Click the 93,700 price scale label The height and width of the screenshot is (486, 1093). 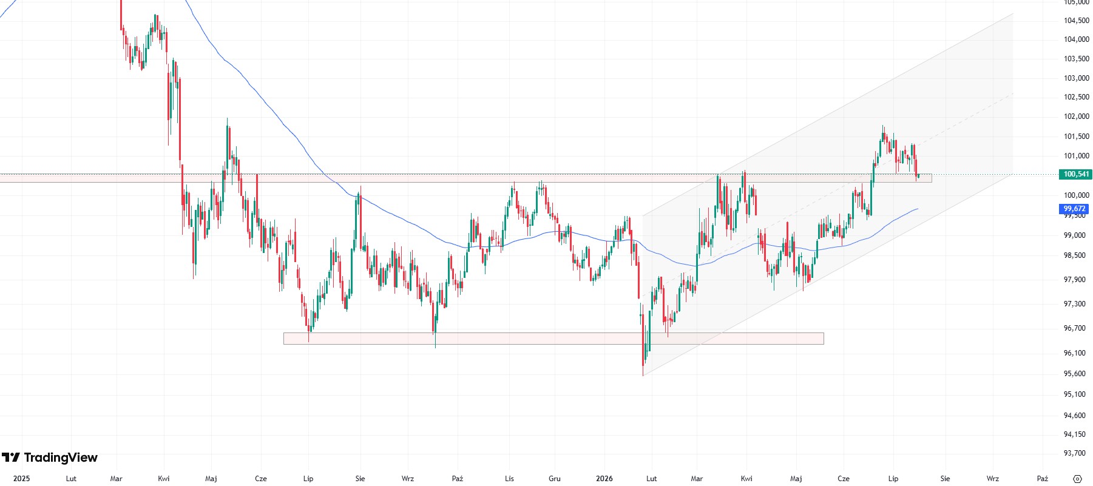pos(1074,453)
